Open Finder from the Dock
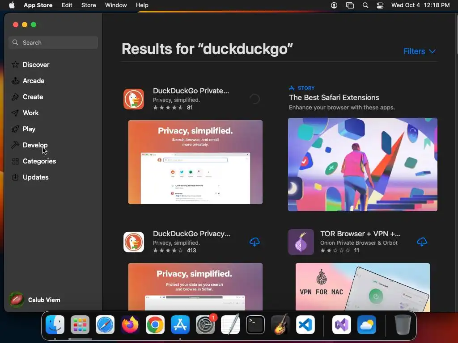 [55, 325]
